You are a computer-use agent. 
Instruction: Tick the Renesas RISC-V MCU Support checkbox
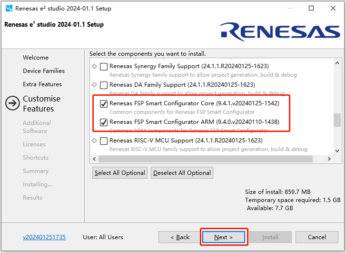104,141
